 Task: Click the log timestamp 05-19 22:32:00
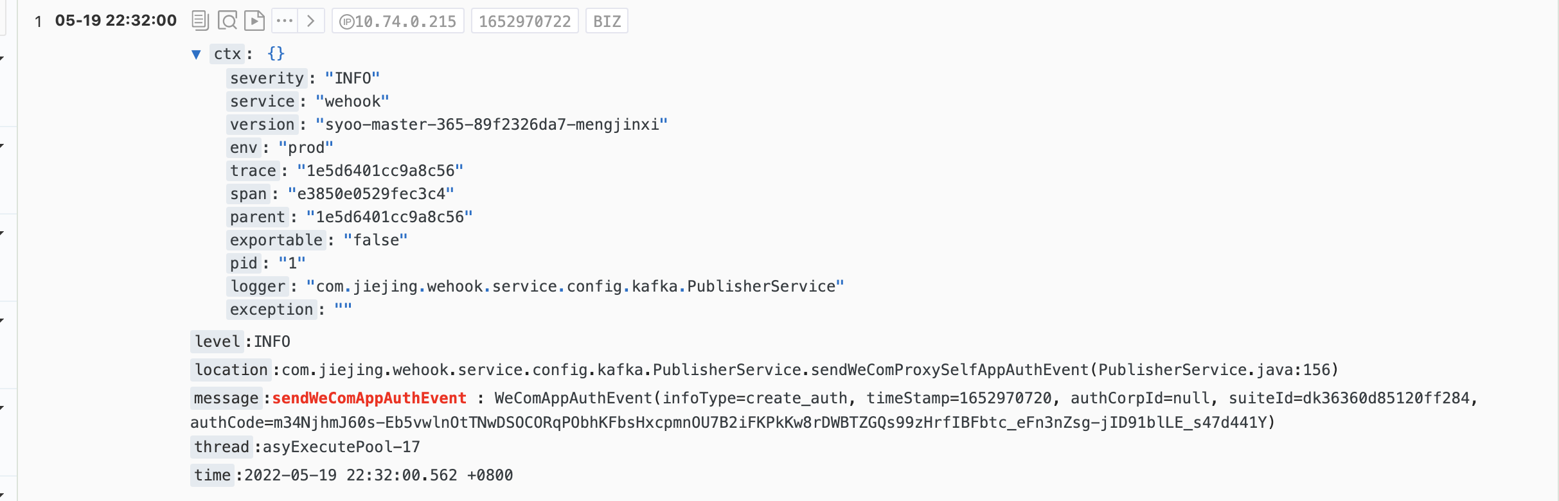coord(116,21)
